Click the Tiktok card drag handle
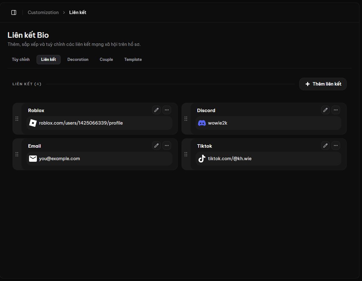Viewport: 362px width, 281px height. pos(186,154)
